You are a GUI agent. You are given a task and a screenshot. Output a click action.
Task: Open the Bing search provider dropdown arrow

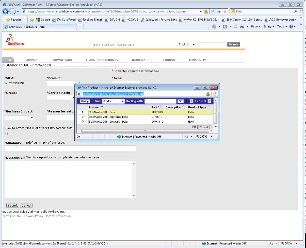click(x=301, y=11)
